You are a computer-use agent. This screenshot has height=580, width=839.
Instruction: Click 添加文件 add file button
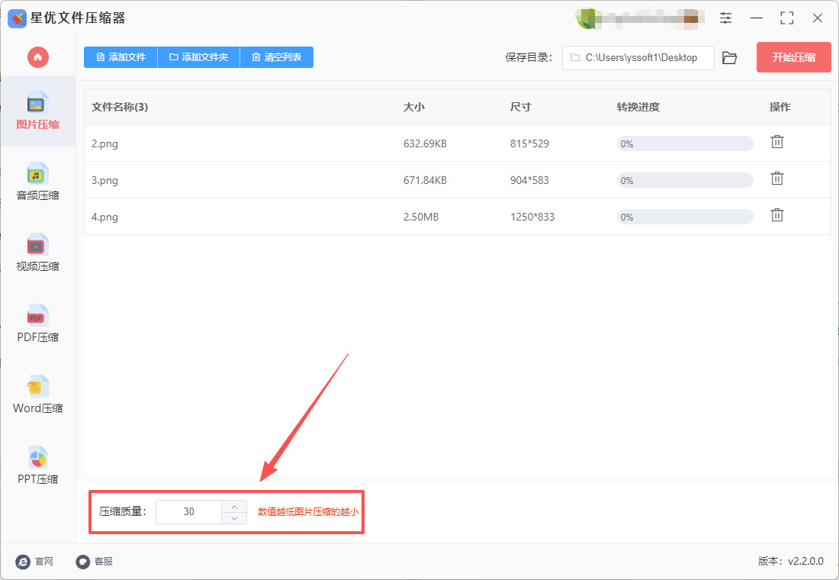(x=121, y=57)
